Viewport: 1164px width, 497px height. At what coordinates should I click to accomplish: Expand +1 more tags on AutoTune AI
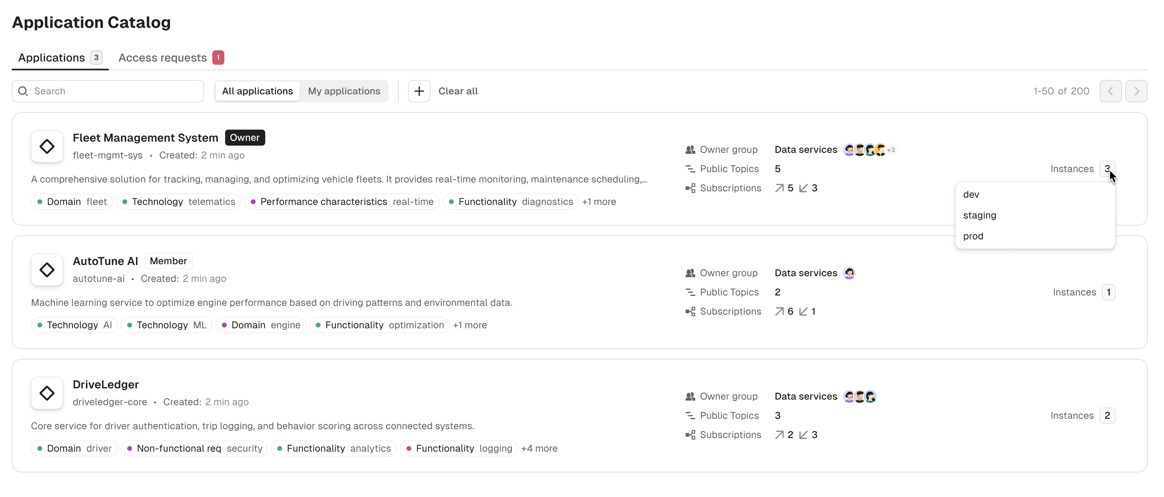[470, 325]
